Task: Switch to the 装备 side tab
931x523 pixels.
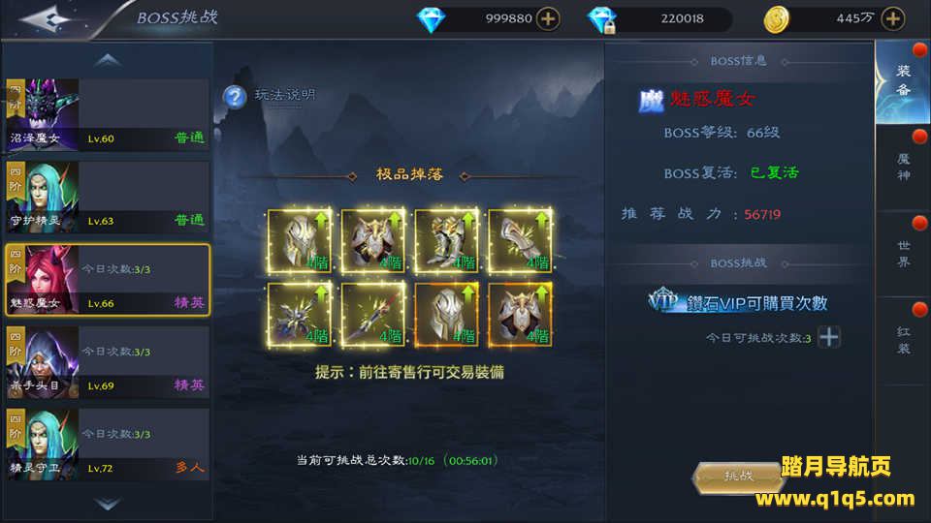Action: (903, 81)
